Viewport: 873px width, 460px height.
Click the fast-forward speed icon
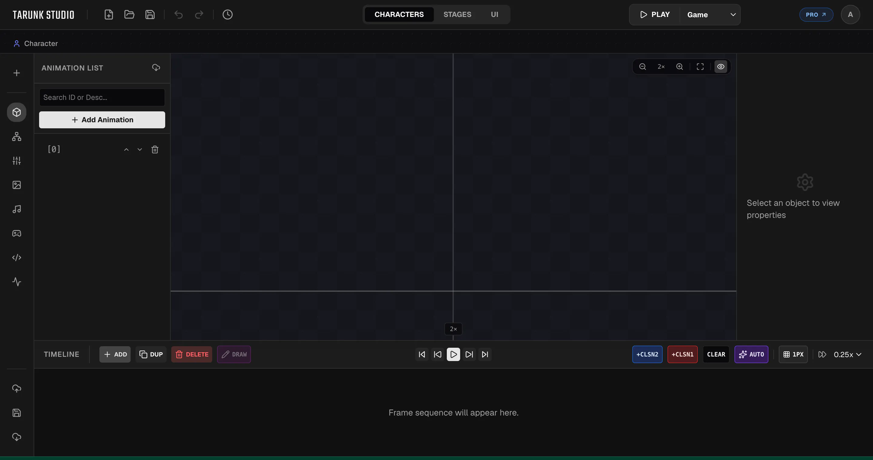click(x=822, y=354)
